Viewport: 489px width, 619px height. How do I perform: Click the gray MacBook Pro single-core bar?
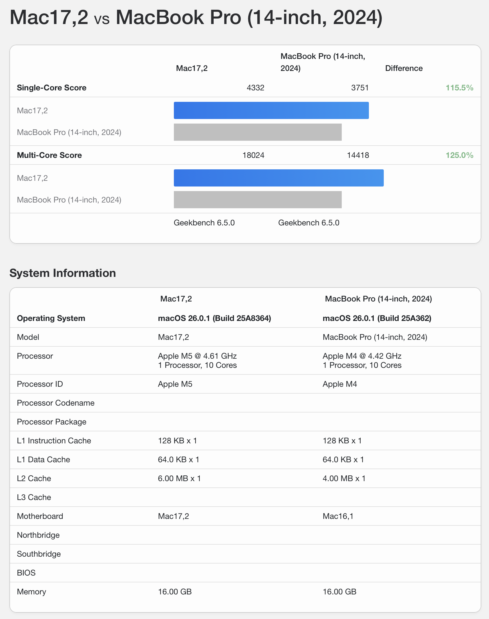pyautogui.click(x=257, y=132)
